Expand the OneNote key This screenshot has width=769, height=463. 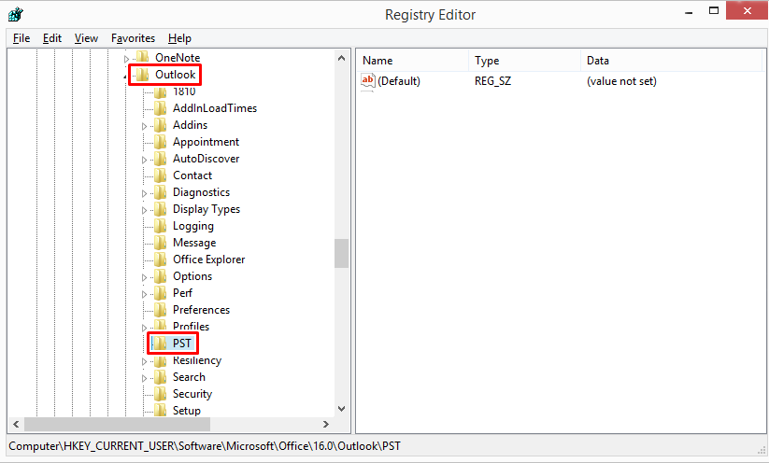tap(126, 59)
